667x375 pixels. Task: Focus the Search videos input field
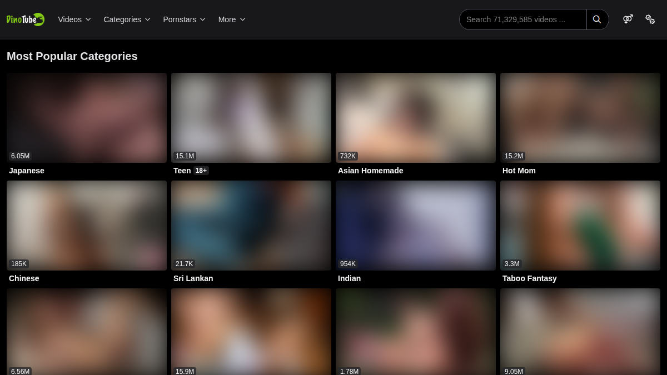coord(522,19)
